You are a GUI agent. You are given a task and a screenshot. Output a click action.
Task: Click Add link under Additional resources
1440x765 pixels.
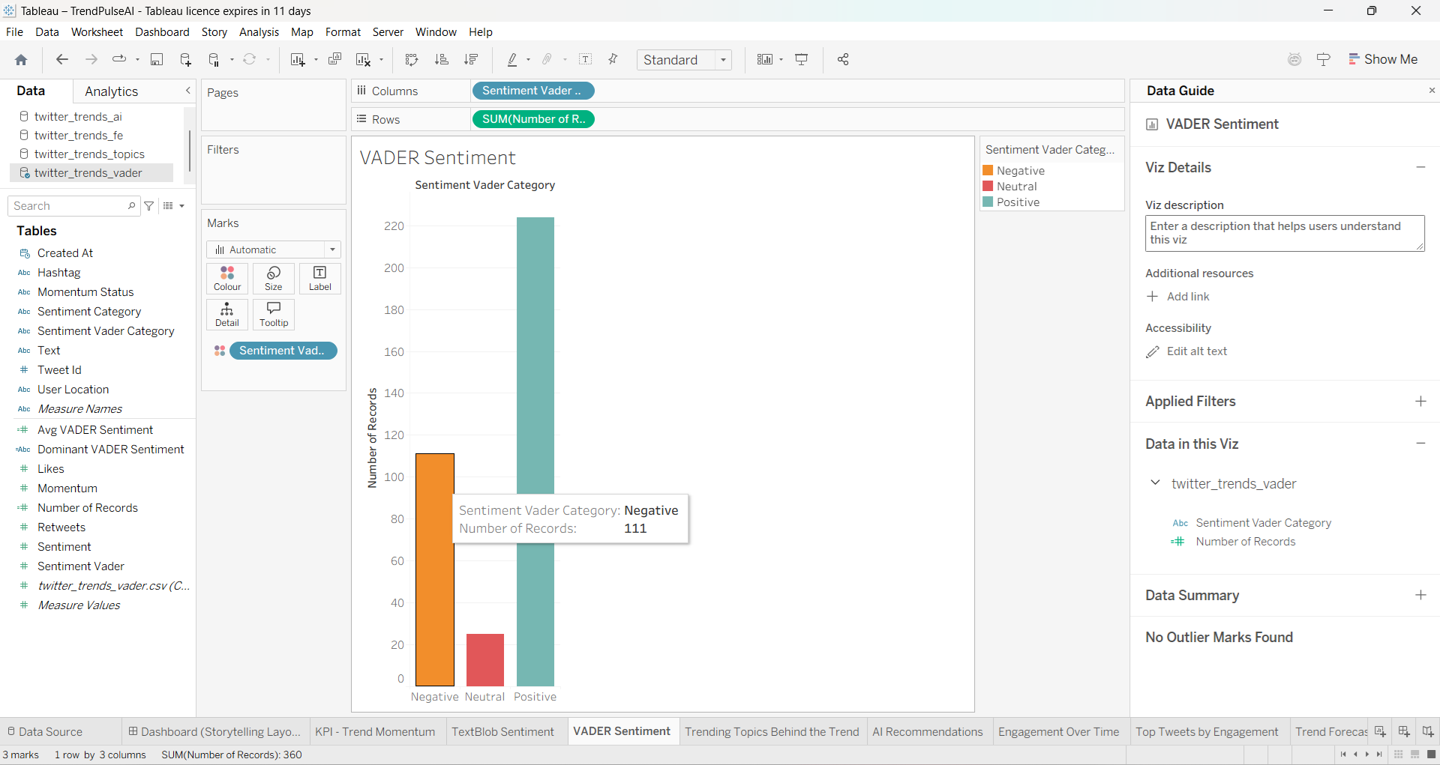coord(1178,297)
